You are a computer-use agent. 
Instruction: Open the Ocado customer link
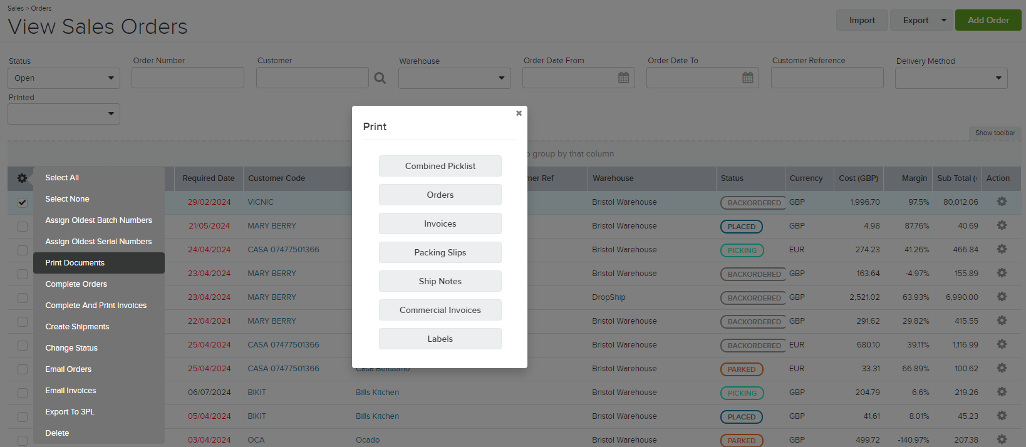[368, 440]
